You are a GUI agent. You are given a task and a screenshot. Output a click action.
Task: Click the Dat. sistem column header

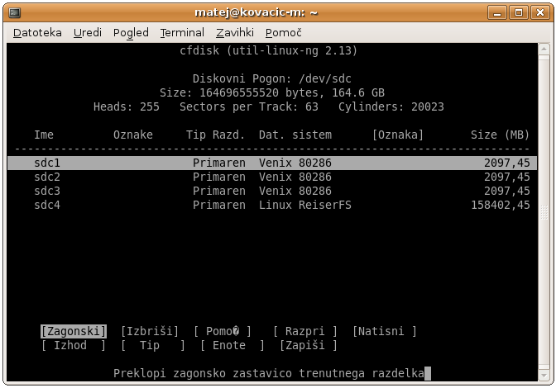click(x=295, y=135)
